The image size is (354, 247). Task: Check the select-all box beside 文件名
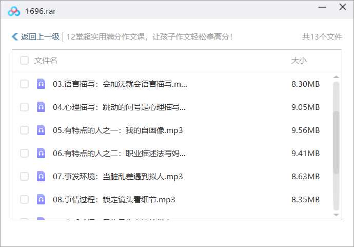pyautogui.click(x=24, y=61)
